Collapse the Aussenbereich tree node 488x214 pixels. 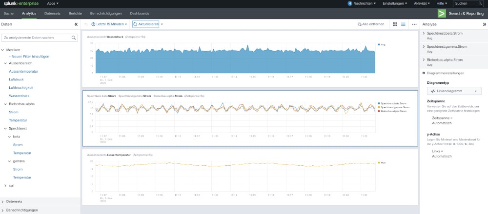(x=5, y=63)
